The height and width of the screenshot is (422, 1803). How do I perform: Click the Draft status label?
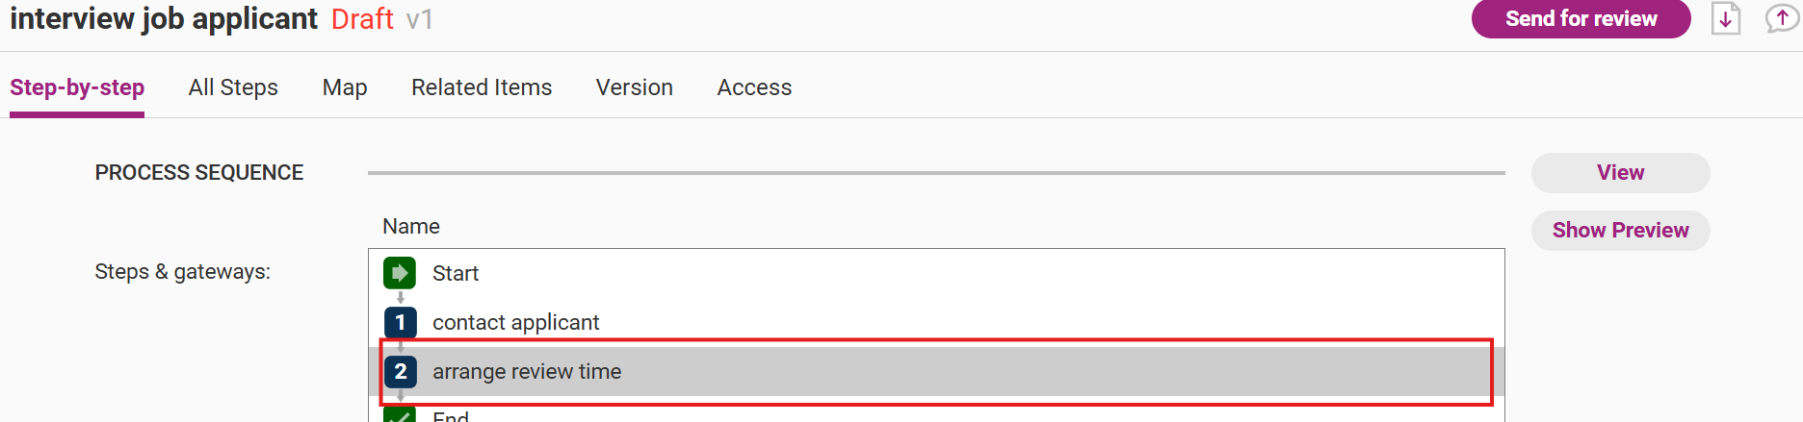tap(362, 19)
